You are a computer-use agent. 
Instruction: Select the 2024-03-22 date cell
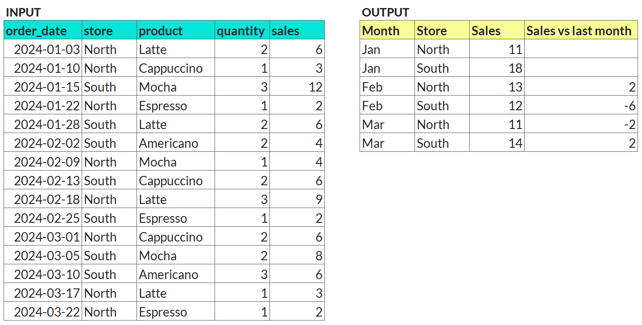tap(43, 312)
